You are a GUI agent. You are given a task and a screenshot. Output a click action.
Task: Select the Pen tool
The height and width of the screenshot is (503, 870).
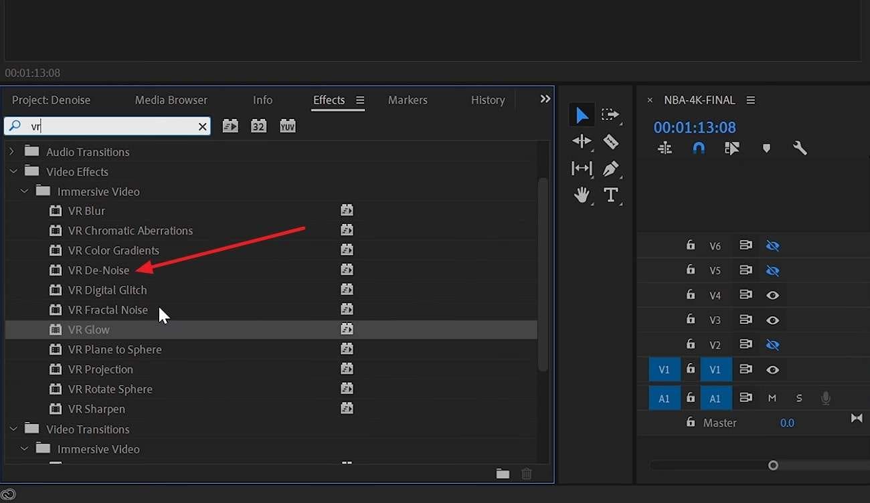(x=610, y=168)
